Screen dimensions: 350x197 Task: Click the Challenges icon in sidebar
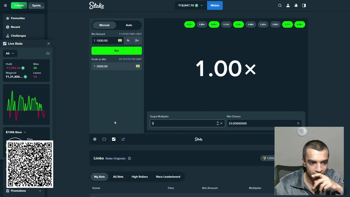pos(8,36)
